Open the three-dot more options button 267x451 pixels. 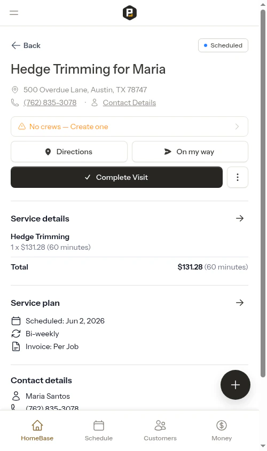[x=238, y=177]
